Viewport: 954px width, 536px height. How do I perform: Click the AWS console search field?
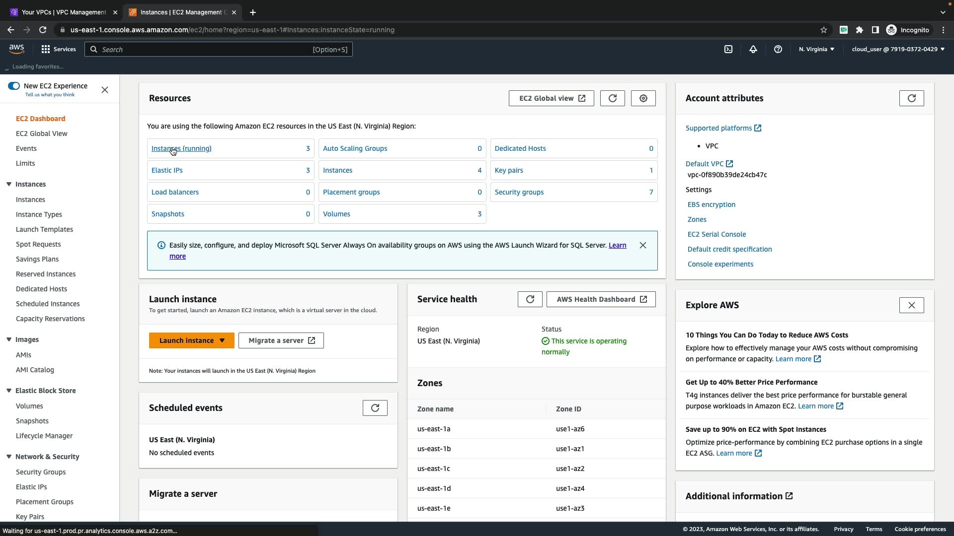pyautogui.click(x=204, y=49)
